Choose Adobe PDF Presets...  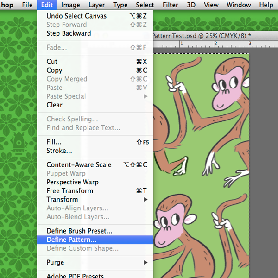pyautogui.click(x=95, y=275)
